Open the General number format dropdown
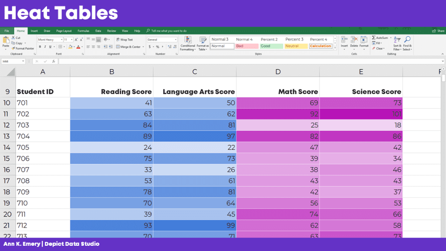Image resolution: width=446 pixels, height=251 pixels. 176,40
